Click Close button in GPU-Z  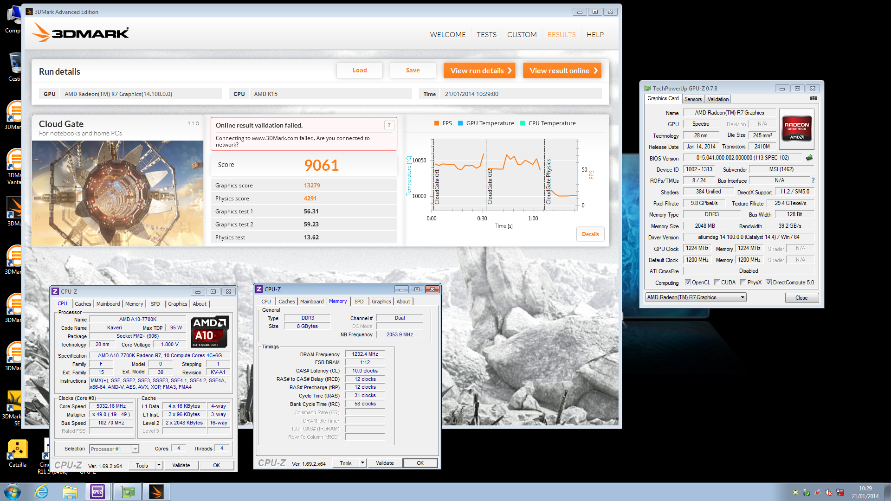point(801,298)
